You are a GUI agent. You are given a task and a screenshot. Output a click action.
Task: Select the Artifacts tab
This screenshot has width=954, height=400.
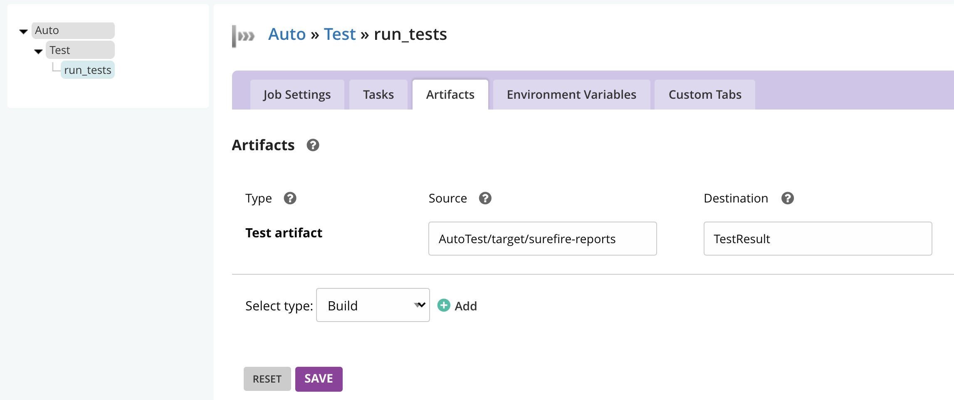pyautogui.click(x=450, y=95)
